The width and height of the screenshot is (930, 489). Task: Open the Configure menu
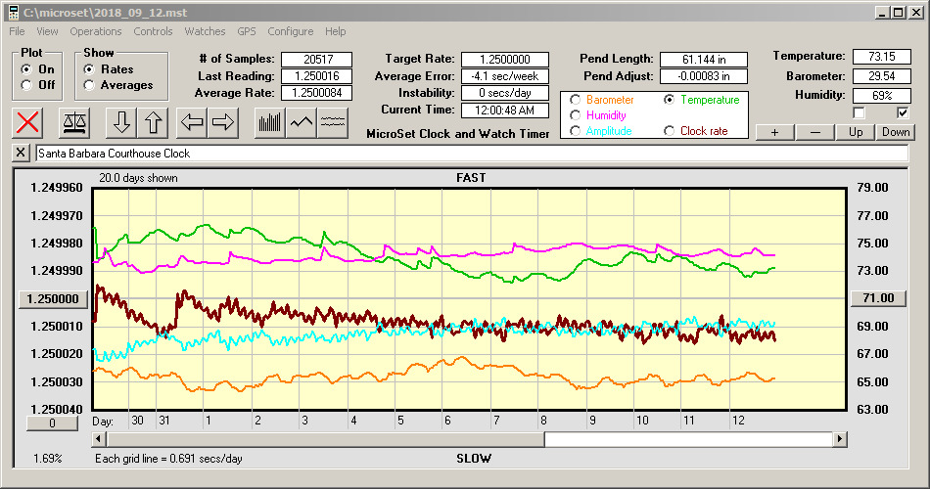[x=291, y=31]
